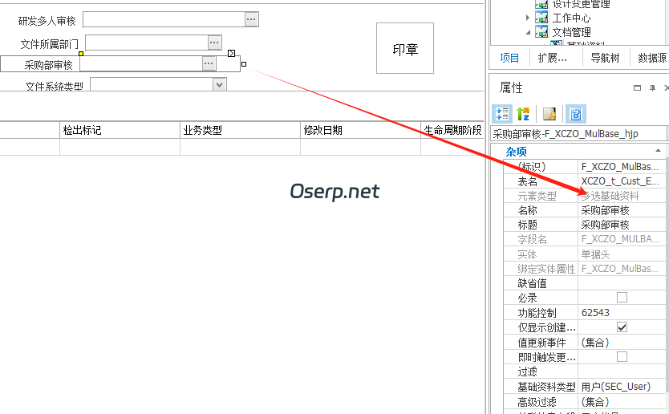669x414 pixels.
Task: Toggle the properties help description icon
Action: coord(576,114)
